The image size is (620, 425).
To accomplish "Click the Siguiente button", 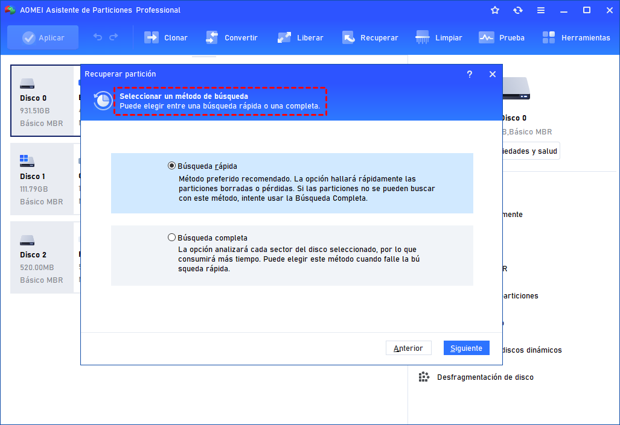I will point(466,348).
